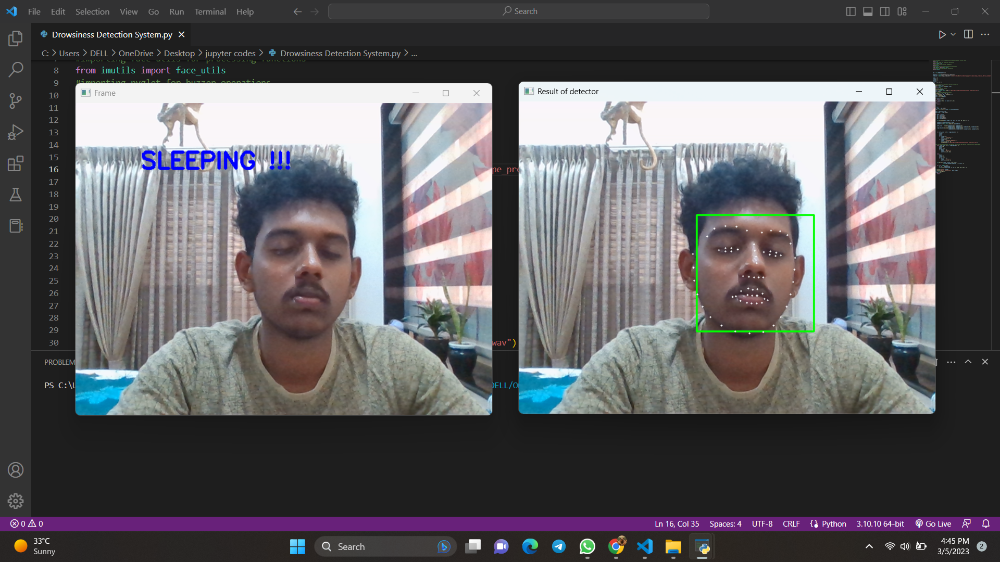This screenshot has height=562, width=1000.
Task: Open the Accounts icon in the activity bar
Action: (16, 469)
